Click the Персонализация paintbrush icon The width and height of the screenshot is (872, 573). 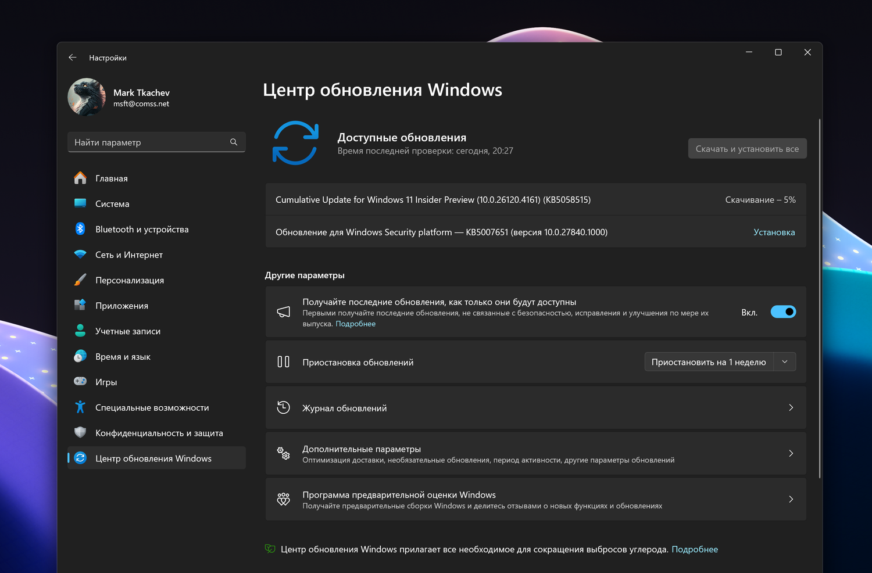tap(80, 280)
